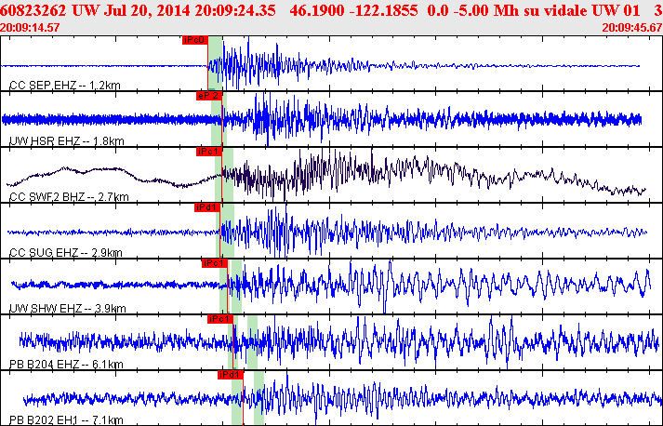
Task: Select the iPc1 pick flag on SHW trace
Action: pos(215,263)
